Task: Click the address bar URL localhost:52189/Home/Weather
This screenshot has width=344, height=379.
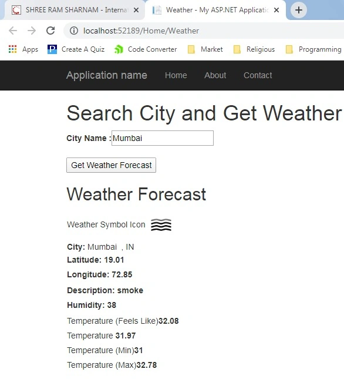Action: pos(141,31)
